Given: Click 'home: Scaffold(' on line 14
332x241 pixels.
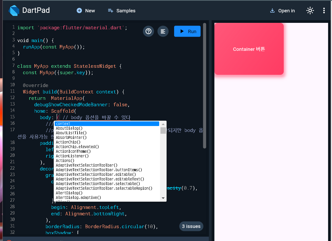Looking at the screenshot, I should 55,111.
